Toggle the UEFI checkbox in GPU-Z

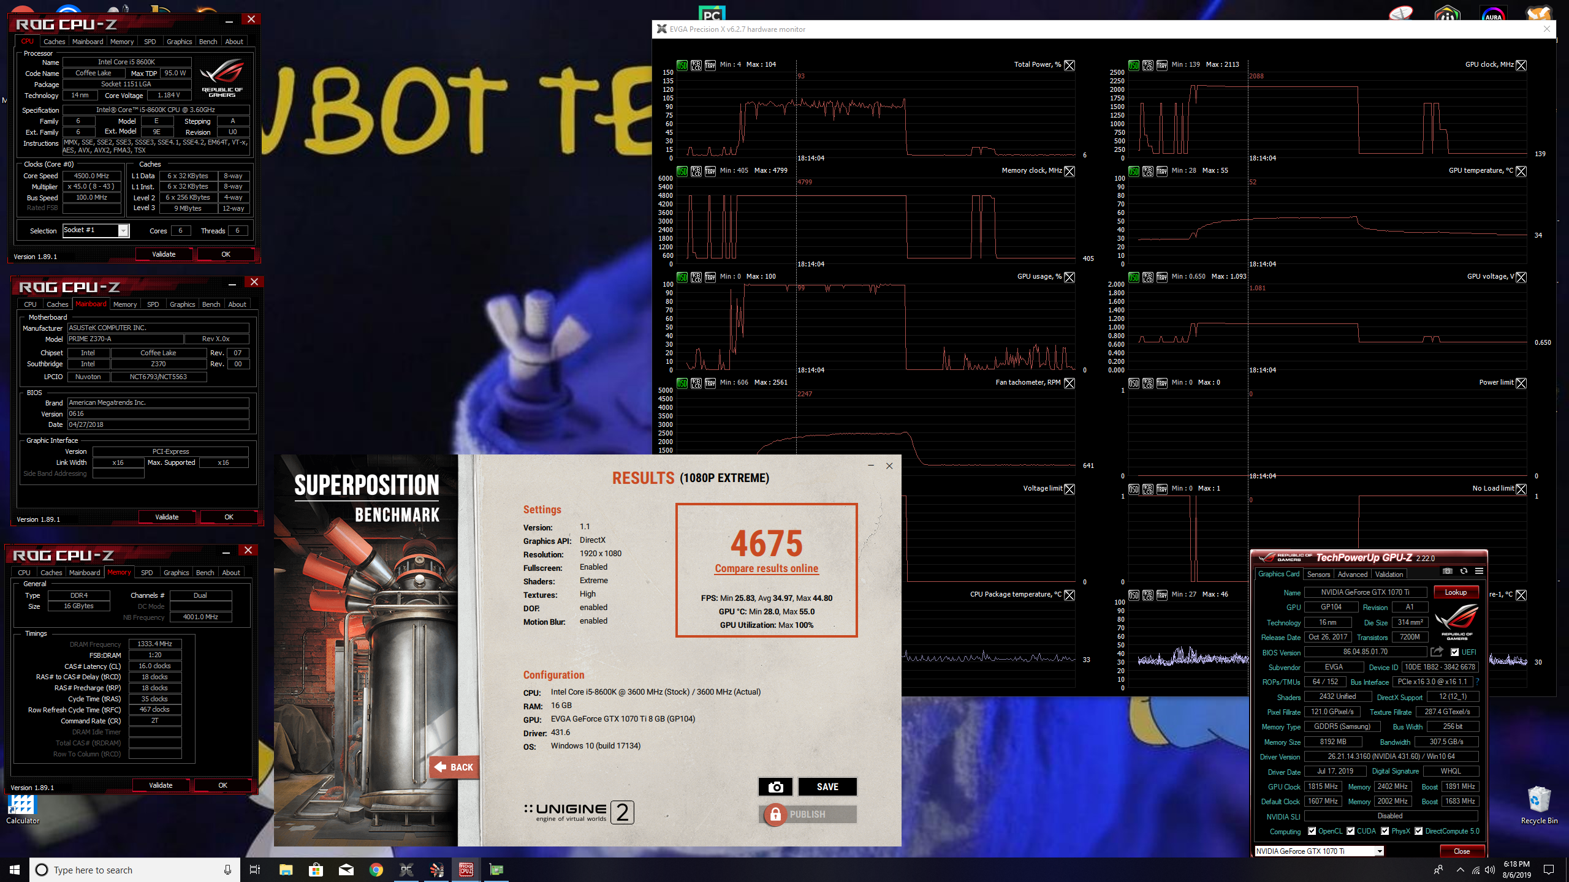point(1454,652)
